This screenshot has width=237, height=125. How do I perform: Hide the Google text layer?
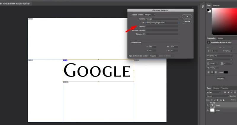tap(208, 105)
